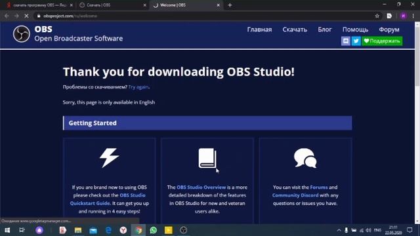420x236 pixels.
Task: Click the browser forward arrow
Action: click(x=16, y=16)
